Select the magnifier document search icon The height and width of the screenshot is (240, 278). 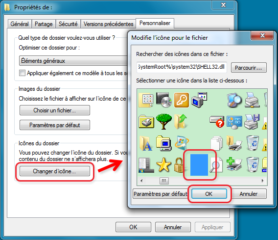216,165
